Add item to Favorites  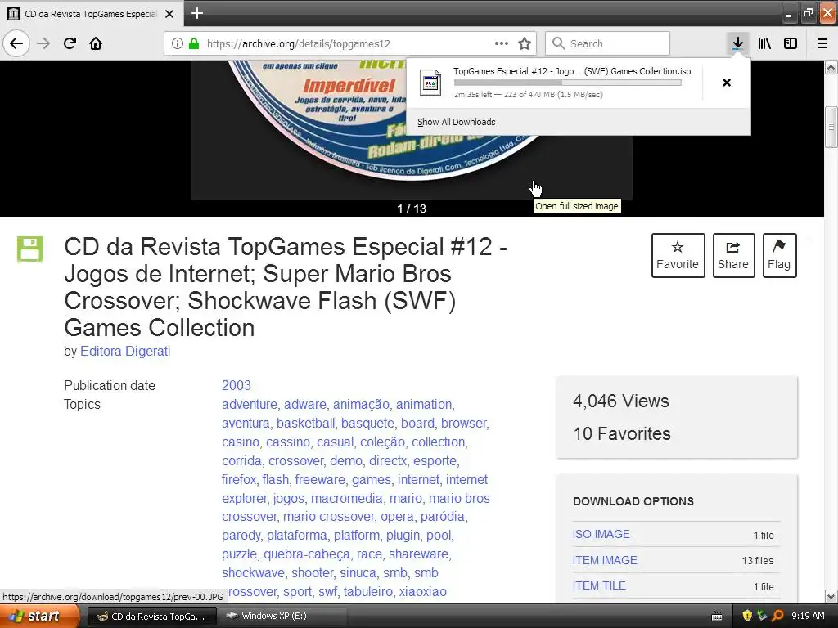tap(678, 255)
